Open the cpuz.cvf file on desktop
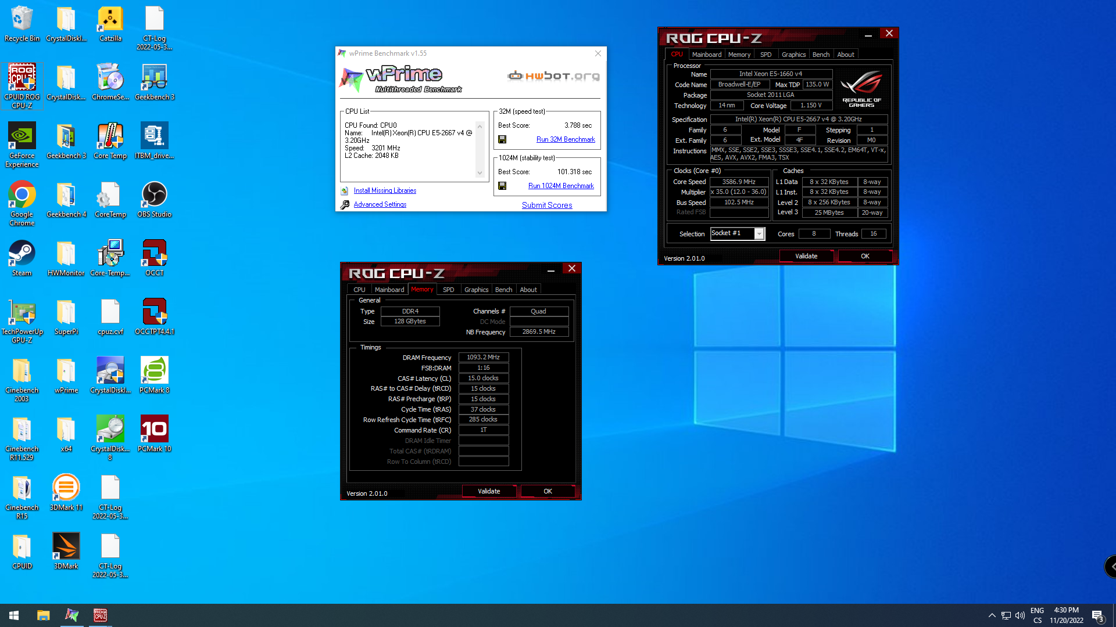The width and height of the screenshot is (1116, 627). point(110,317)
